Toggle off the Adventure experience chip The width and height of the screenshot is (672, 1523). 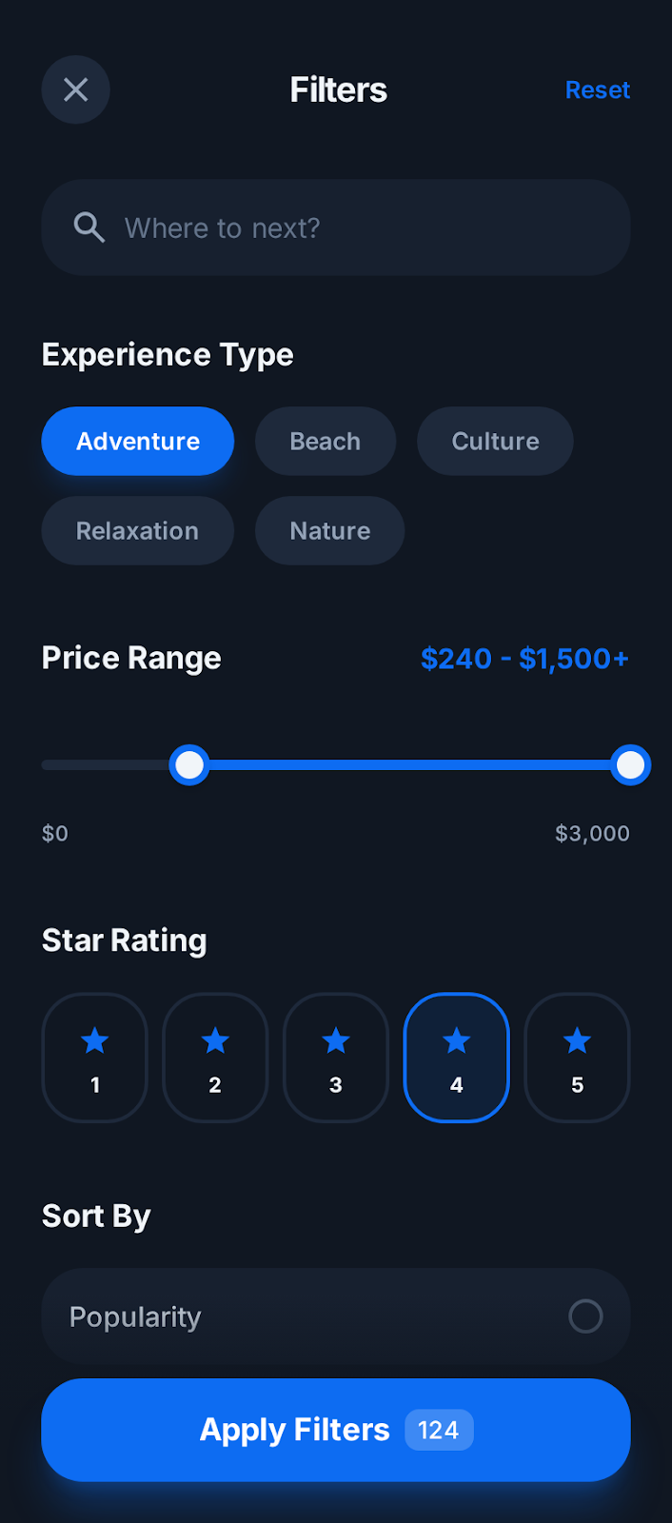pyautogui.click(x=138, y=442)
